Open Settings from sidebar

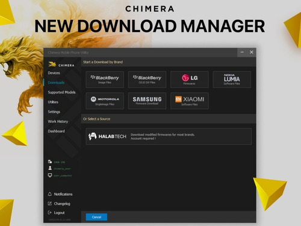54,111
